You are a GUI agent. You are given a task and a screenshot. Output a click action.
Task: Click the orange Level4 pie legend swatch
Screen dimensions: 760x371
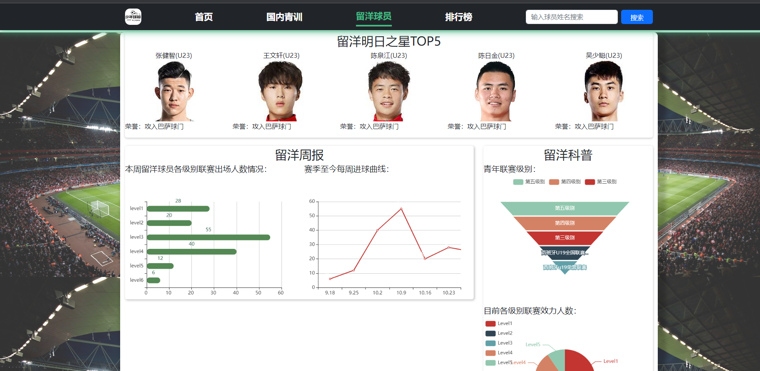point(490,353)
